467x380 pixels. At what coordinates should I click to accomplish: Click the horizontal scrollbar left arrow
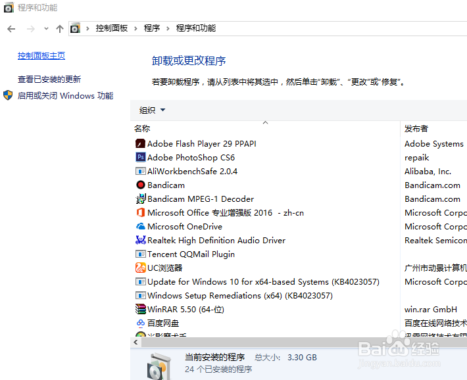pyautogui.click(x=135, y=342)
